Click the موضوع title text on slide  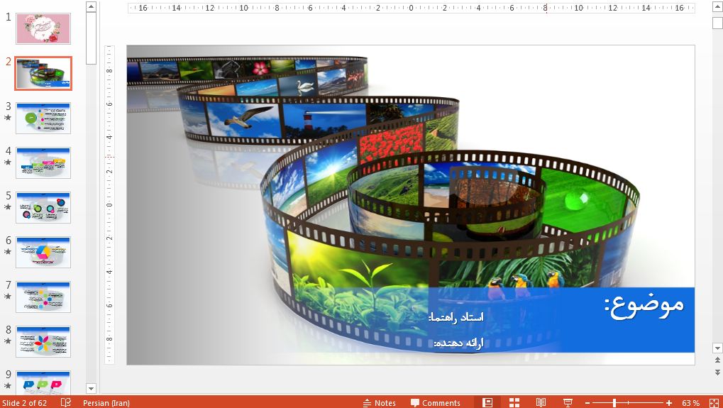click(644, 304)
